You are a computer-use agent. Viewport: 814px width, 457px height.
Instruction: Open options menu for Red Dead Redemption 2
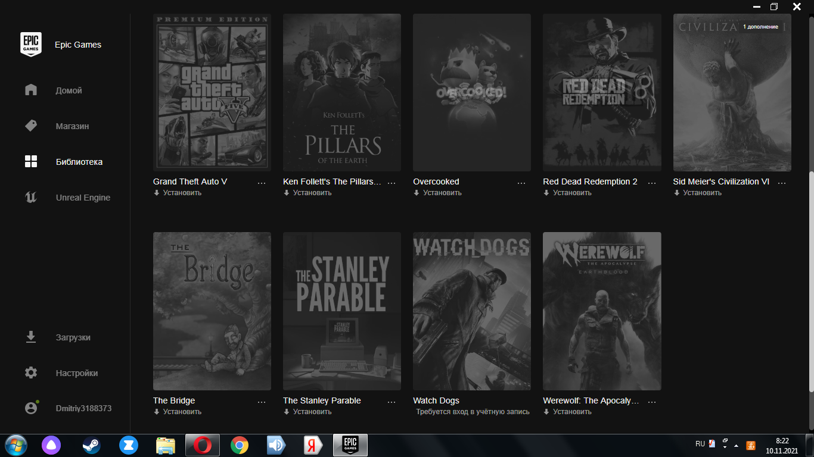[651, 183]
